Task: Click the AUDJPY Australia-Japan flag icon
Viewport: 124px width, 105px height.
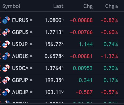Action: tap(6, 92)
